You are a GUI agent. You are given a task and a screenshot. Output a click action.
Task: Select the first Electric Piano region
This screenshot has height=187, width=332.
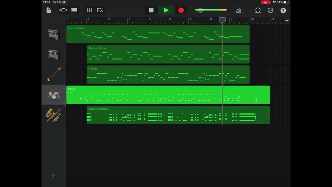click(158, 34)
